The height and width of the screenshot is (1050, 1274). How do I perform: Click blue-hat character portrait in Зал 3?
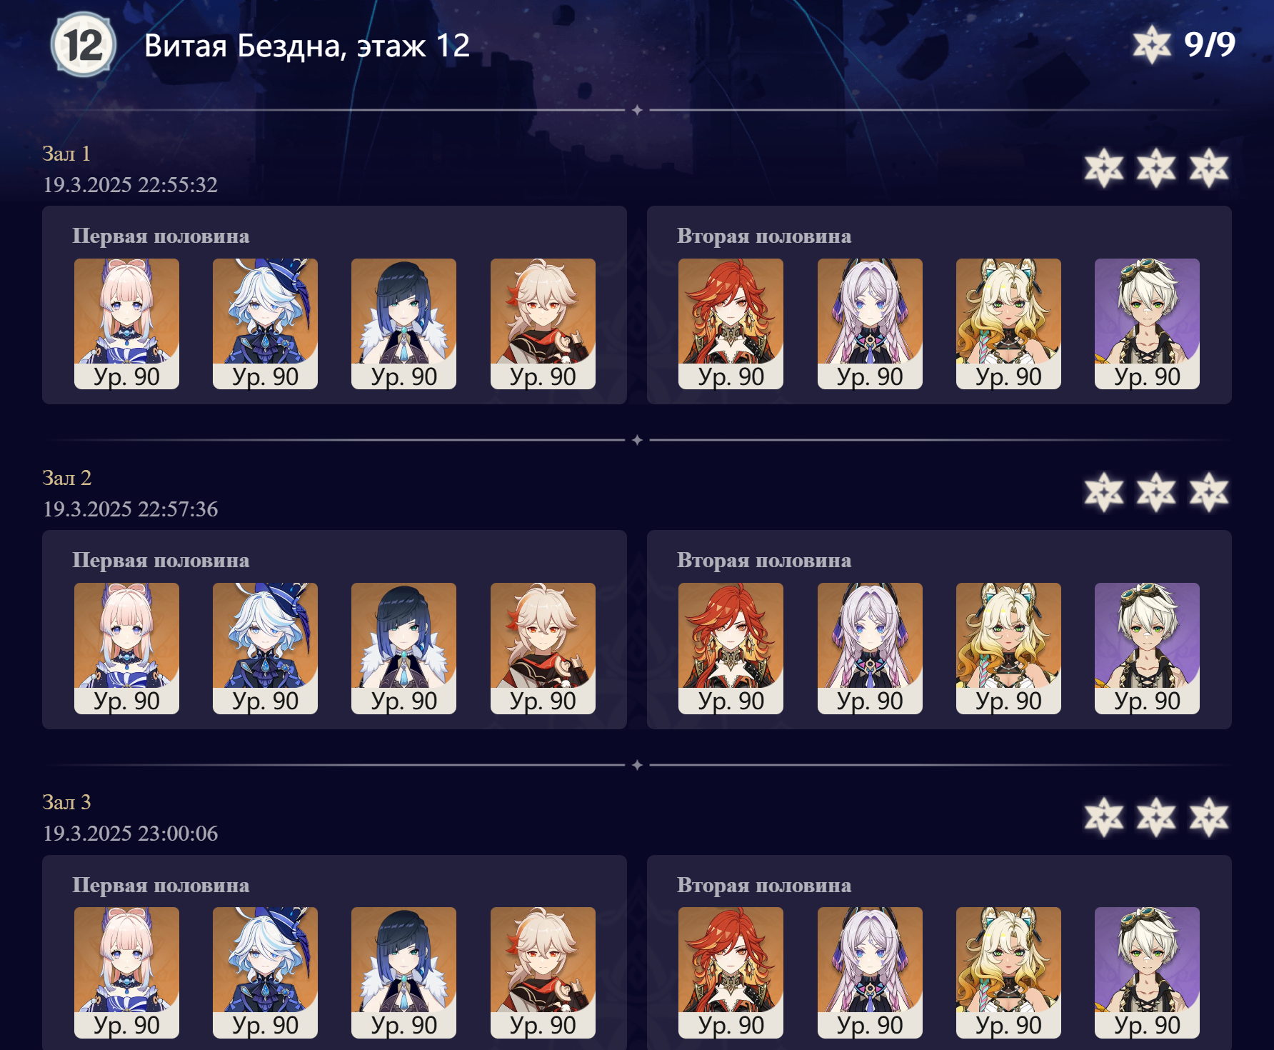(x=265, y=972)
